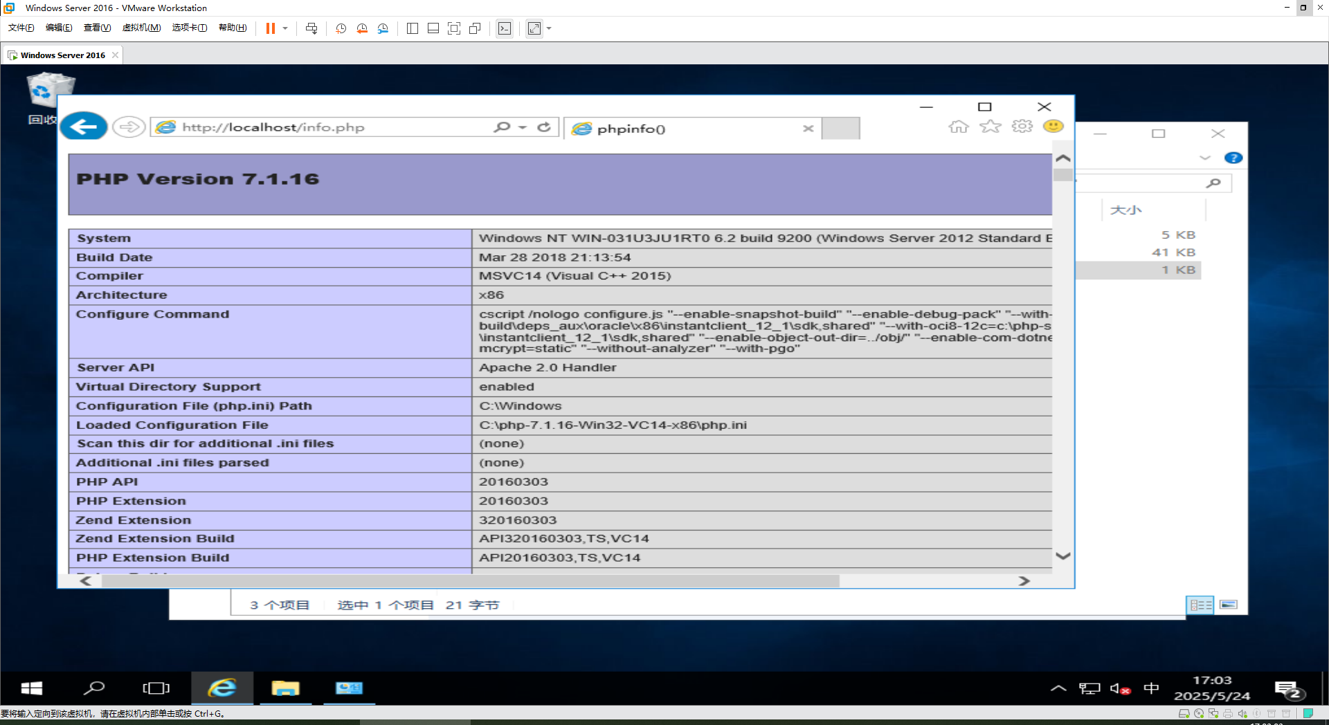The height and width of the screenshot is (725, 1329).
Task: Click the Apache 2.0 Handler value
Action: (x=548, y=367)
